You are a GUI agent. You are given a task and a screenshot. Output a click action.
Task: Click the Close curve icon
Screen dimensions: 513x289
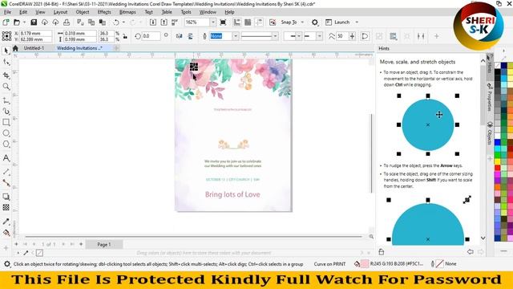point(365,36)
